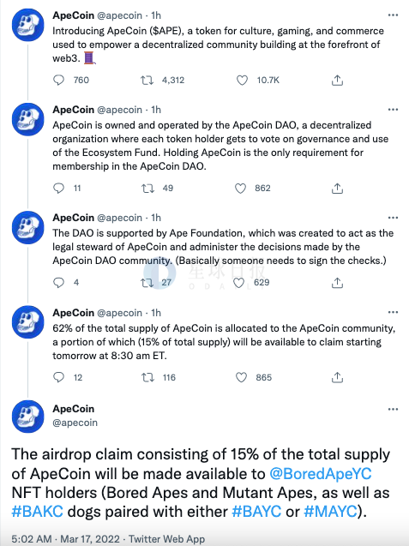Open the @apecoin handle on the main tweet
Screen dimensions: 409x546
point(75,423)
